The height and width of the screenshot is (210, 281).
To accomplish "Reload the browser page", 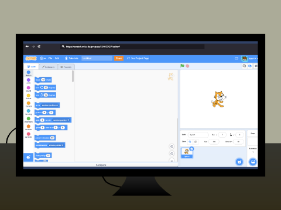I will click(x=39, y=47).
